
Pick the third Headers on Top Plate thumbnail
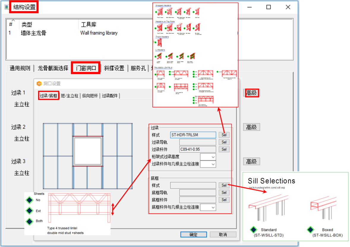pyautogui.click(x=179, y=28)
